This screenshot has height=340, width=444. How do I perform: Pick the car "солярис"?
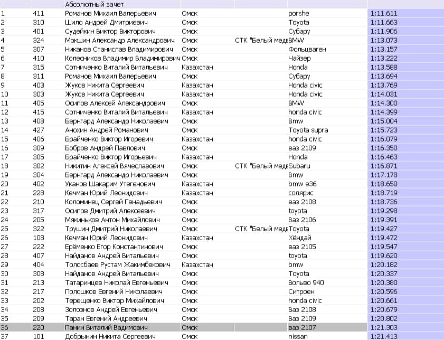click(x=301, y=193)
